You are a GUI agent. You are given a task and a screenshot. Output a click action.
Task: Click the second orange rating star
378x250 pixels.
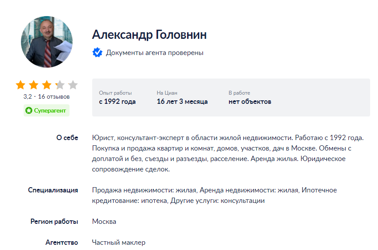tap(34, 85)
